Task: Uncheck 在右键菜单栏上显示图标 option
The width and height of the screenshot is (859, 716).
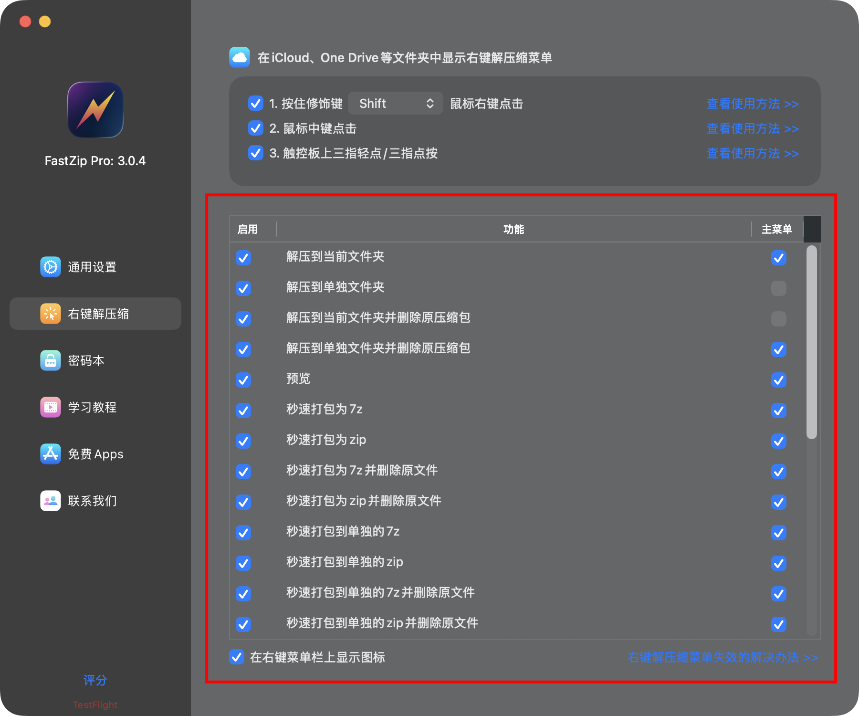Action: 237,657
